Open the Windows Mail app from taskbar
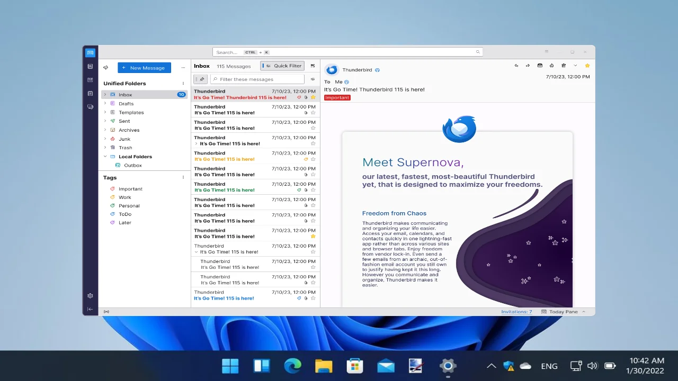 pos(386,366)
